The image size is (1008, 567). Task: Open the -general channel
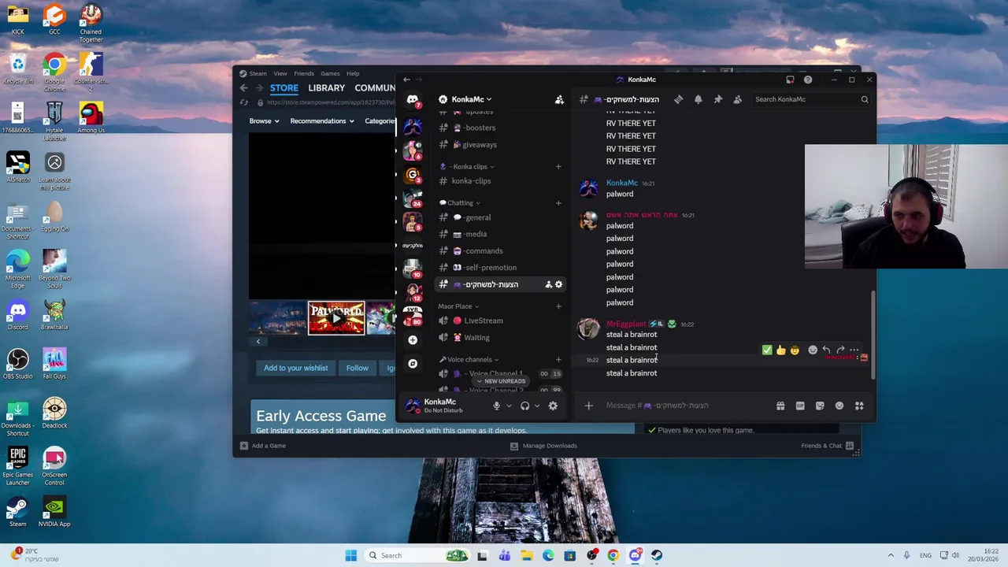498,217
